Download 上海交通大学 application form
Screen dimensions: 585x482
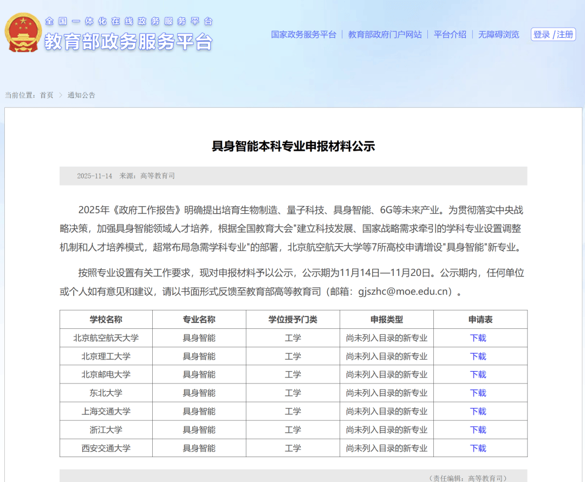478,411
